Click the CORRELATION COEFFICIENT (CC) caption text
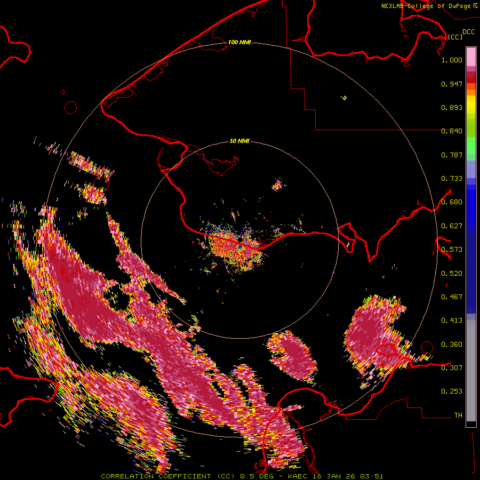 [x=167, y=476]
